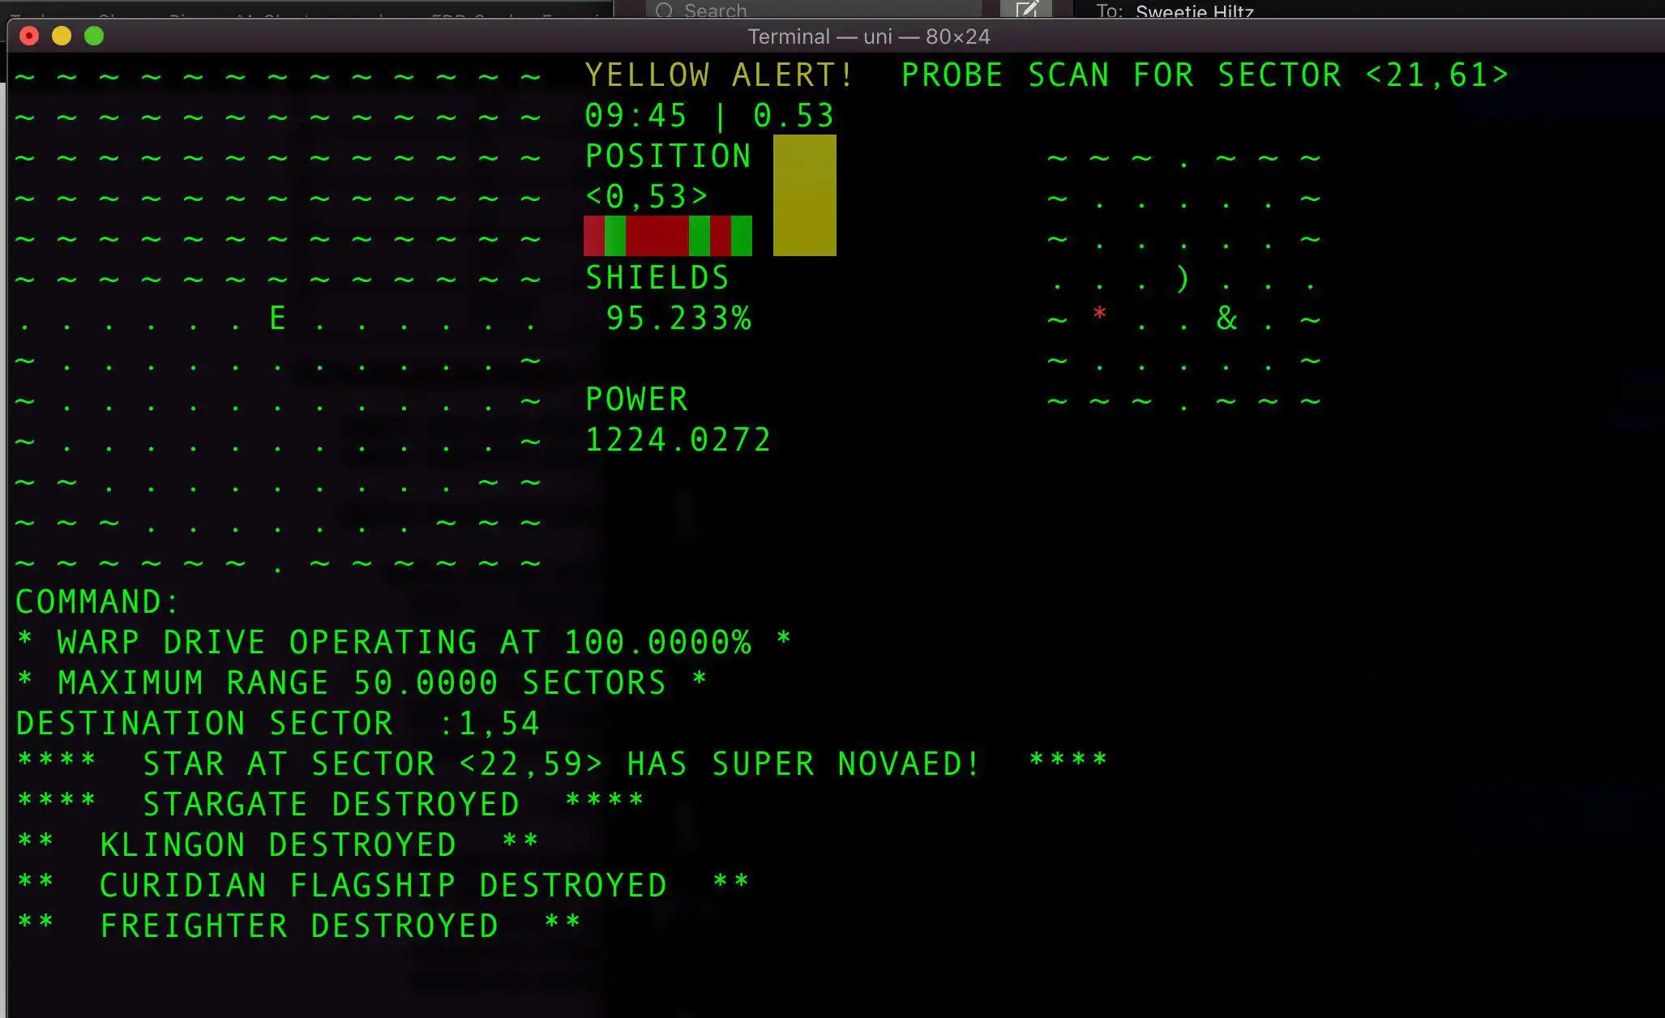
Task: Click the COMMAND: prompt line
Action: [97, 602]
